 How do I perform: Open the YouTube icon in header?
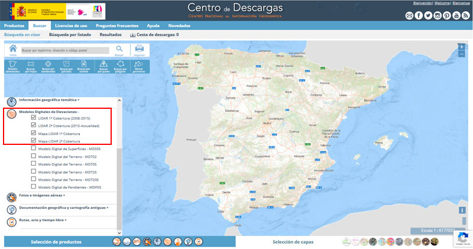coord(456,15)
